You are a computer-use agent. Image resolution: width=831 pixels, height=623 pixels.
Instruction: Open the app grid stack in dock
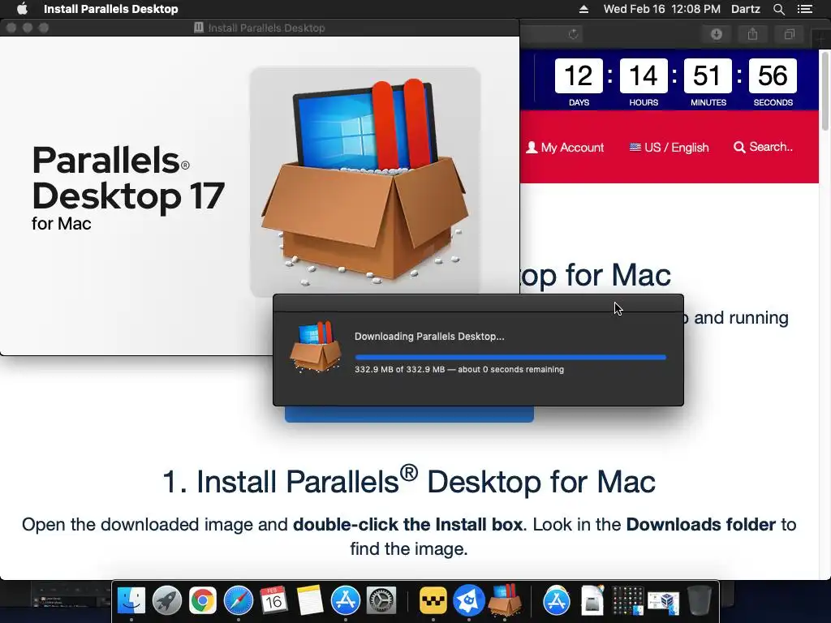(627, 601)
